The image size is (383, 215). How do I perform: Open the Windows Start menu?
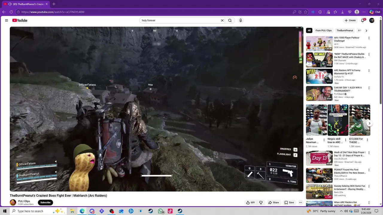[5, 211]
